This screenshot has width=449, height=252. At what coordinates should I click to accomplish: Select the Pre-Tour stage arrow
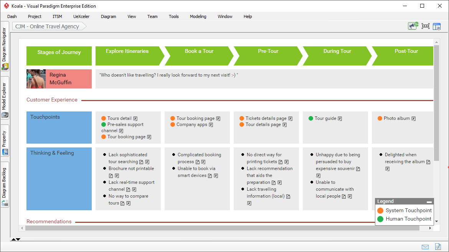click(268, 56)
